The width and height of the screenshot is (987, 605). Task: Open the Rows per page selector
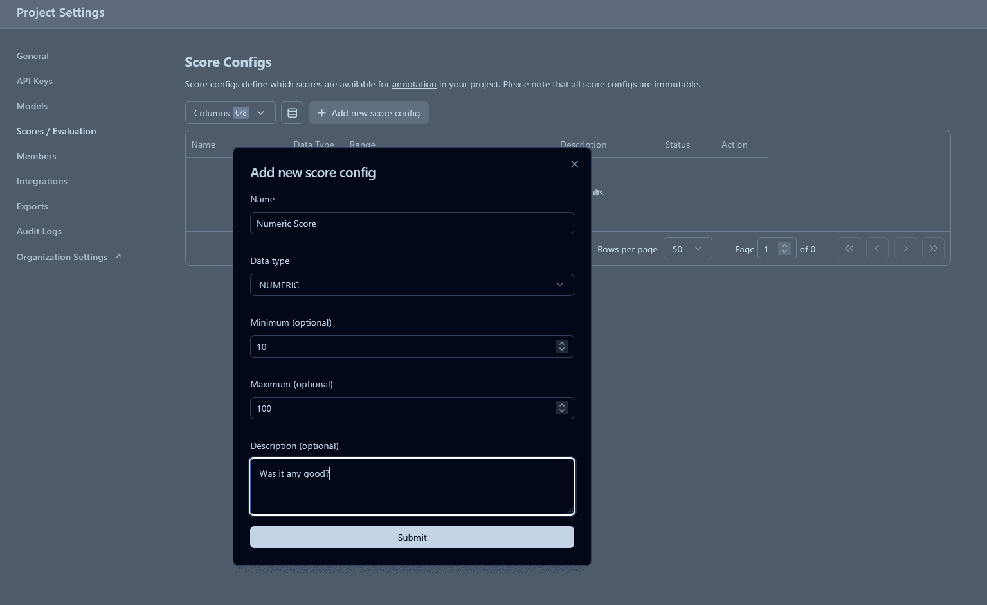click(x=687, y=248)
